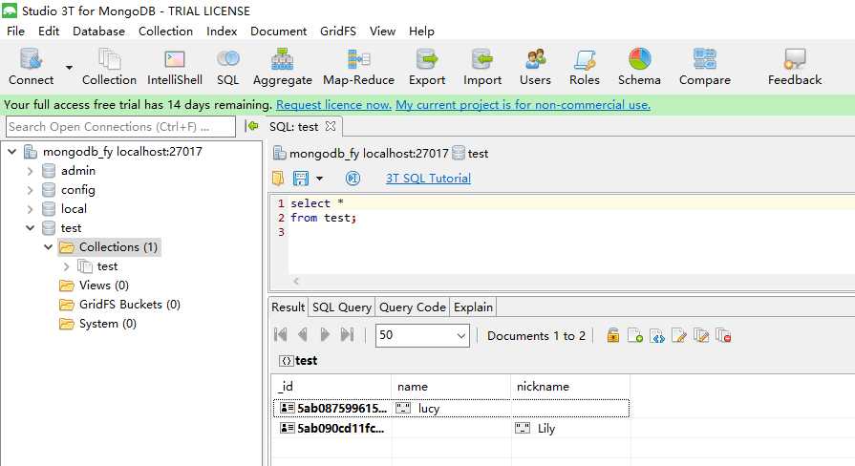Focus the Search Open Connections field

[x=120, y=126]
